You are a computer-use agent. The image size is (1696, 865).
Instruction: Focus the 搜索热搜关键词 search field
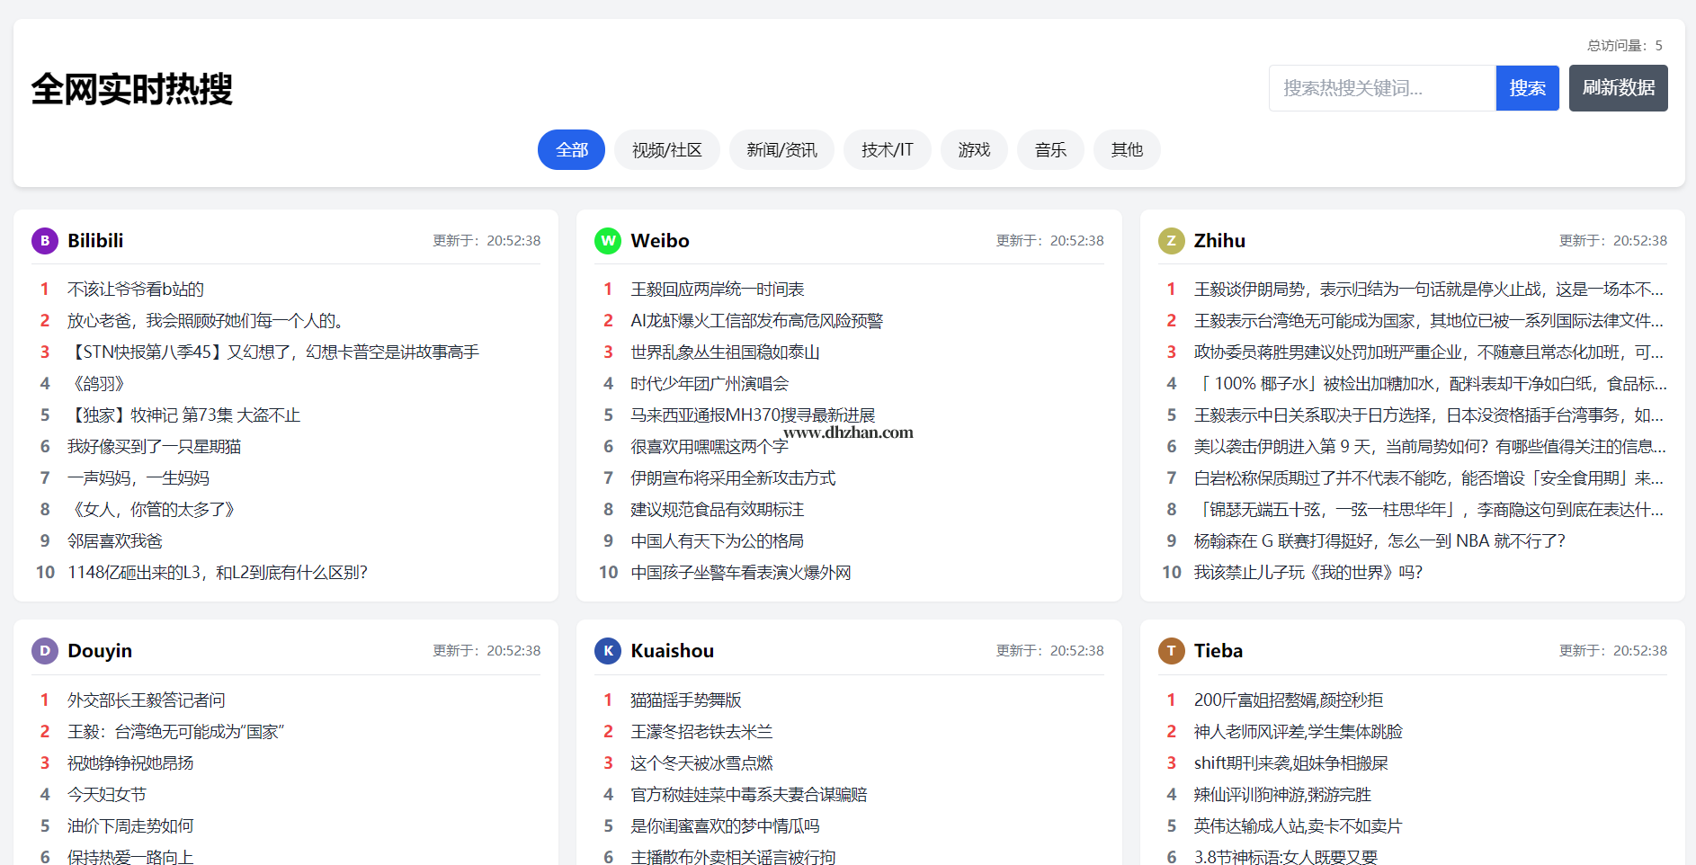pyautogui.click(x=1381, y=88)
